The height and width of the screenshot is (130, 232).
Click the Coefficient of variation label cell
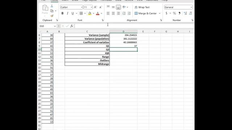click(87, 42)
